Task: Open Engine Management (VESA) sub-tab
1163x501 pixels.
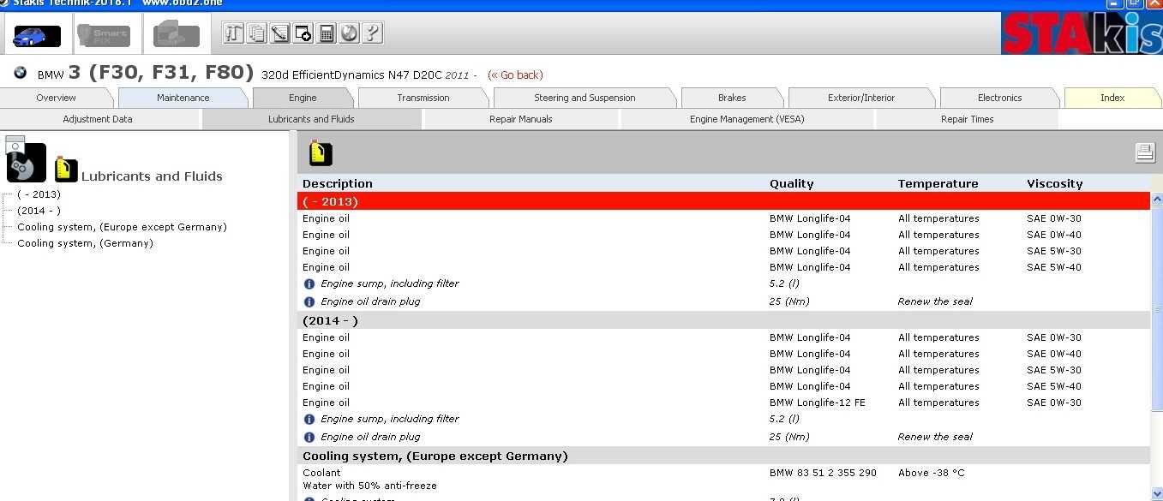Action: (x=747, y=119)
